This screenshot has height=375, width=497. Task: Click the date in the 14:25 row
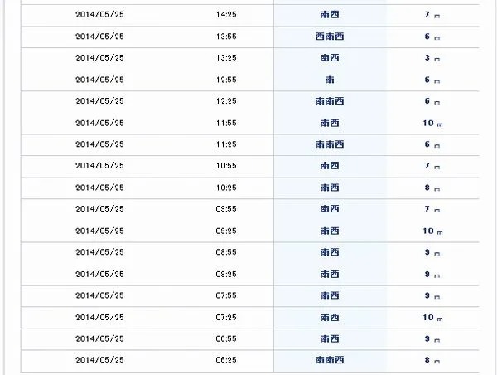point(99,15)
